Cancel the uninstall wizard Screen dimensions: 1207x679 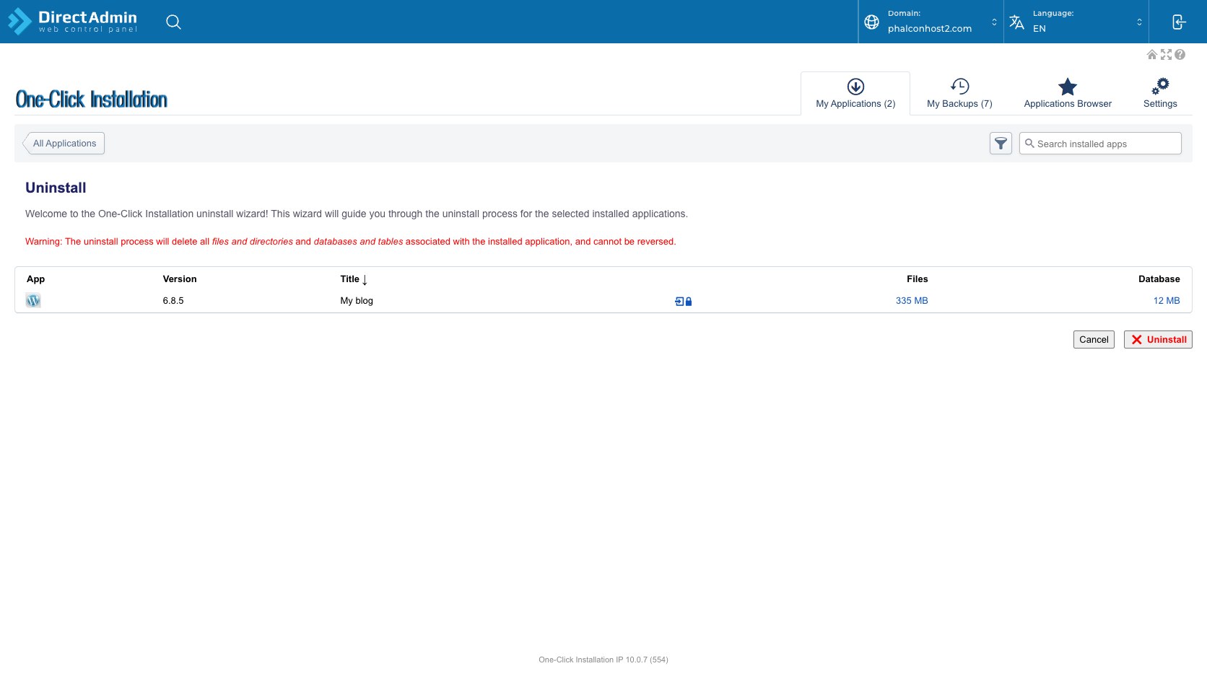1094,340
